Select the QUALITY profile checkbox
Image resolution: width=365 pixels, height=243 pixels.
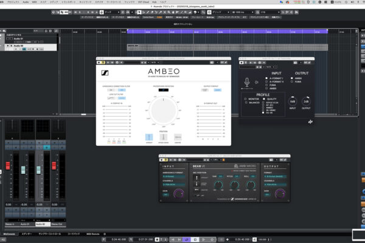(x=264, y=99)
